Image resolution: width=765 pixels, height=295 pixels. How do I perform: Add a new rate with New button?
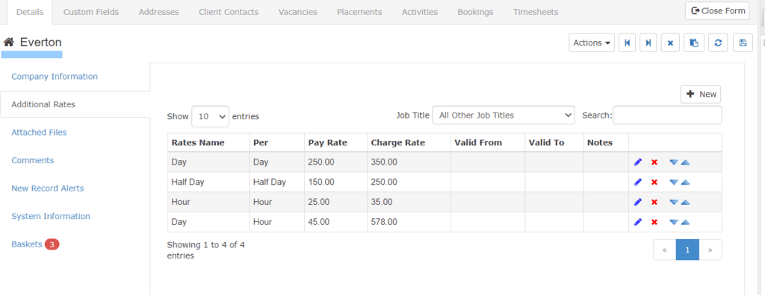tap(701, 94)
